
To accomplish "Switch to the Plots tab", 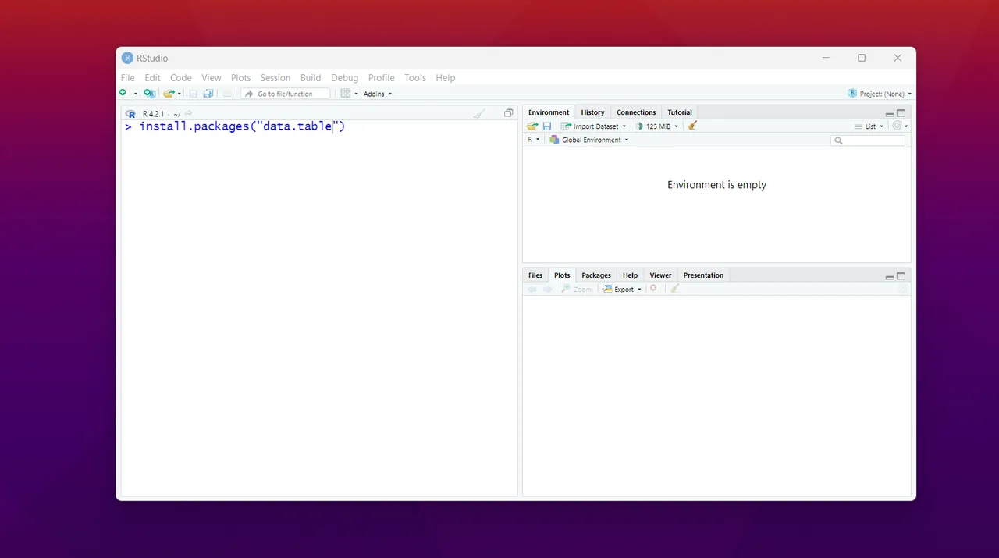I will [562, 275].
